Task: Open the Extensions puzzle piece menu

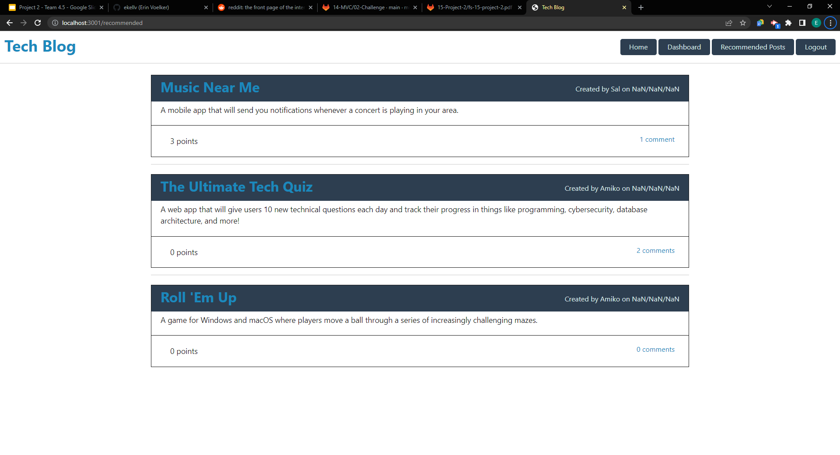Action: pos(789,23)
